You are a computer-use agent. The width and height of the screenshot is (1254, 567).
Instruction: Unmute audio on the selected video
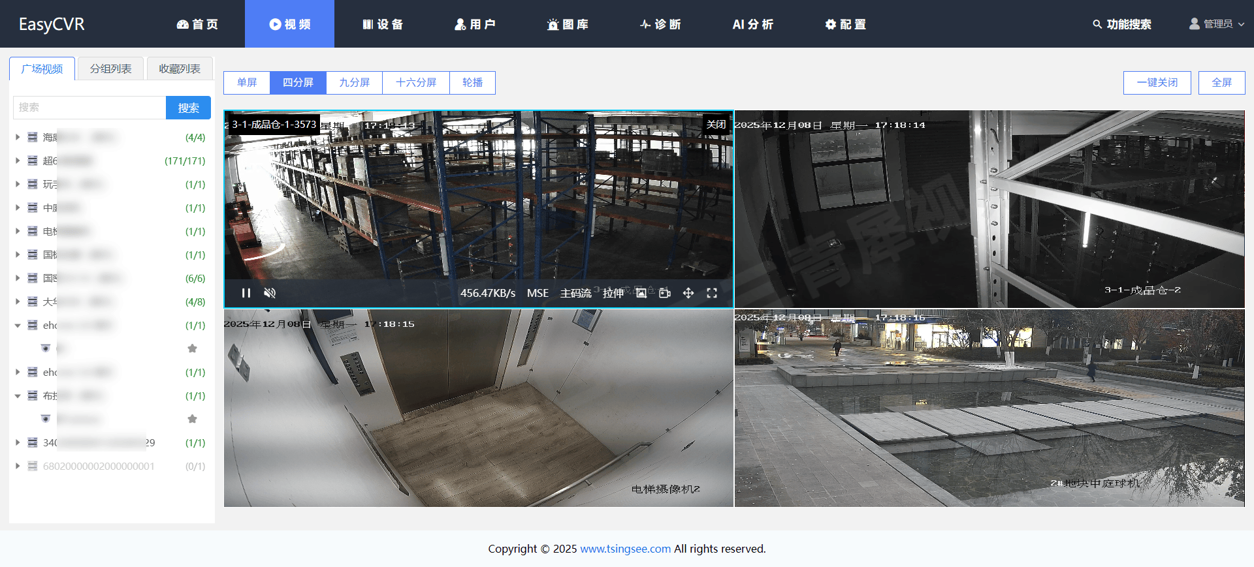point(270,293)
